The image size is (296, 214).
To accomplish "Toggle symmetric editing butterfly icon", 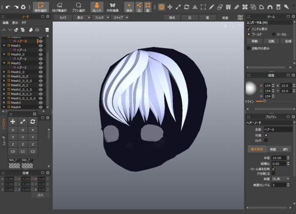I will [112, 7].
